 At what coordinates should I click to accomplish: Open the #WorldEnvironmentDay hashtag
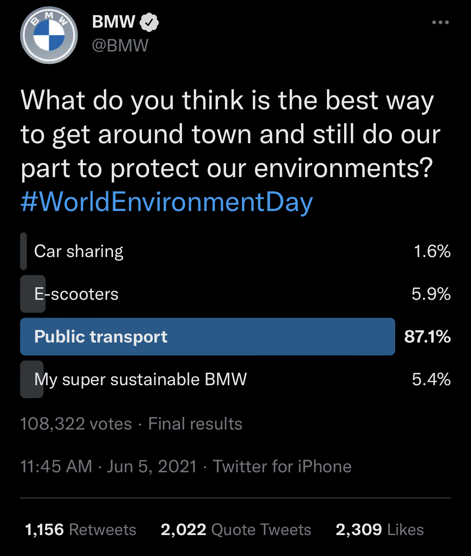167,202
